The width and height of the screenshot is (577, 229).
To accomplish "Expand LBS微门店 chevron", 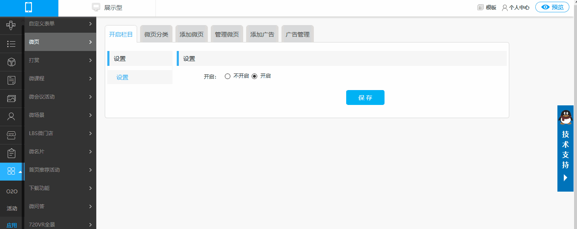I will 91,133.
